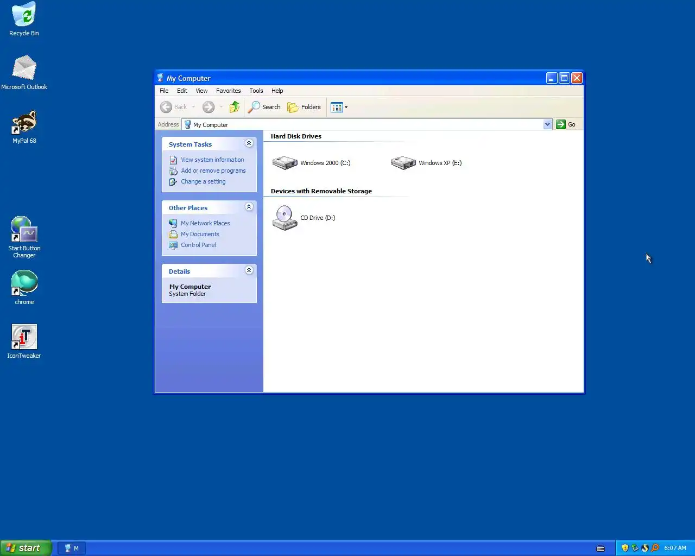The height and width of the screenshot is (556, 695).
Task: Collapse the Details panel
Action: point(249,270)
